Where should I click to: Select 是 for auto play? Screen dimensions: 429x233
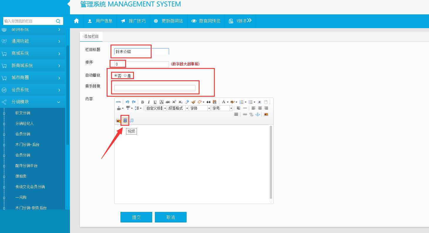pyautogui.click(x=125, y=75)
